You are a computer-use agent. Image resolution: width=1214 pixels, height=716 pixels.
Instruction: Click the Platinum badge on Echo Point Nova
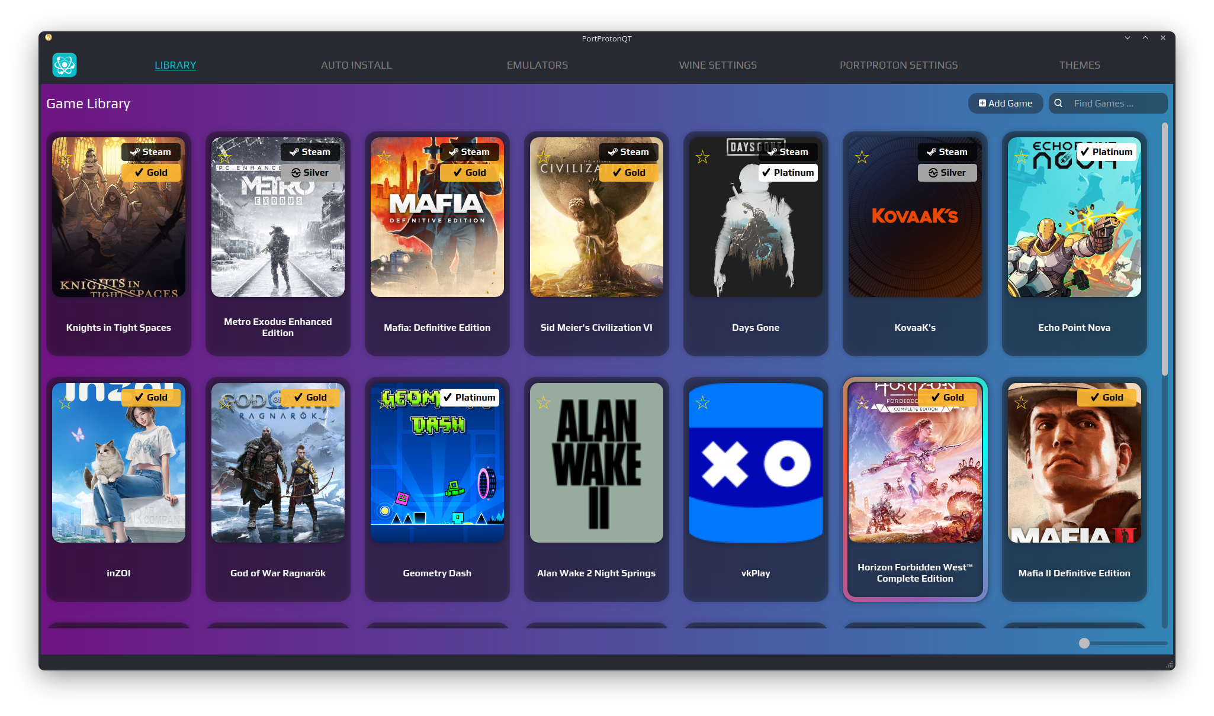pos(1106,152)
